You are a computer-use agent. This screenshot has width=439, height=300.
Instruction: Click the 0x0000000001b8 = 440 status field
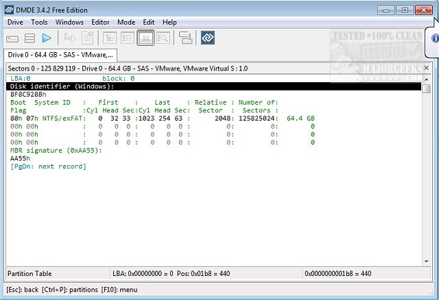point(366,273)
